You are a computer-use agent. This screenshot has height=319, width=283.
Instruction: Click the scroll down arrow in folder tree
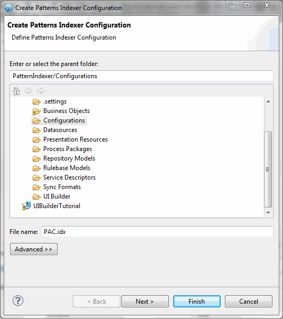point(268,213)
